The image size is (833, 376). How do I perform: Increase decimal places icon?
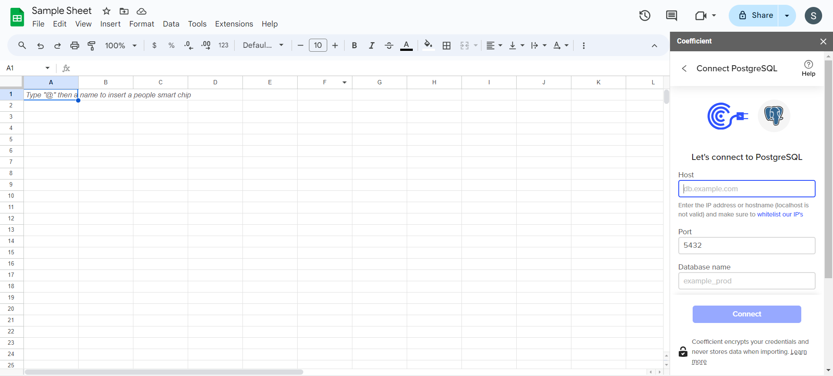click(206, 46)
